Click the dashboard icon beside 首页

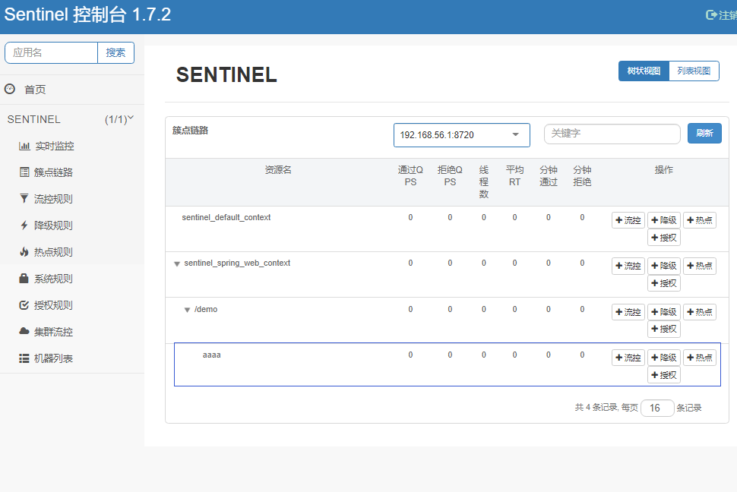[10, 89]
